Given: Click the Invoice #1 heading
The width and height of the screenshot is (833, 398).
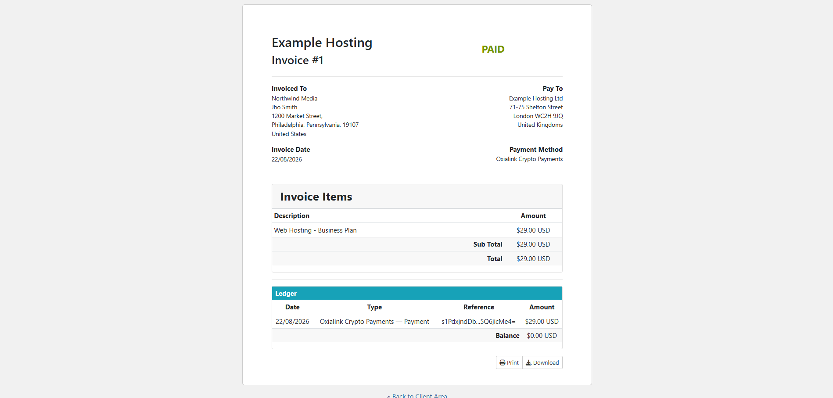Looking at the screenshot, I should pos(298,60).
